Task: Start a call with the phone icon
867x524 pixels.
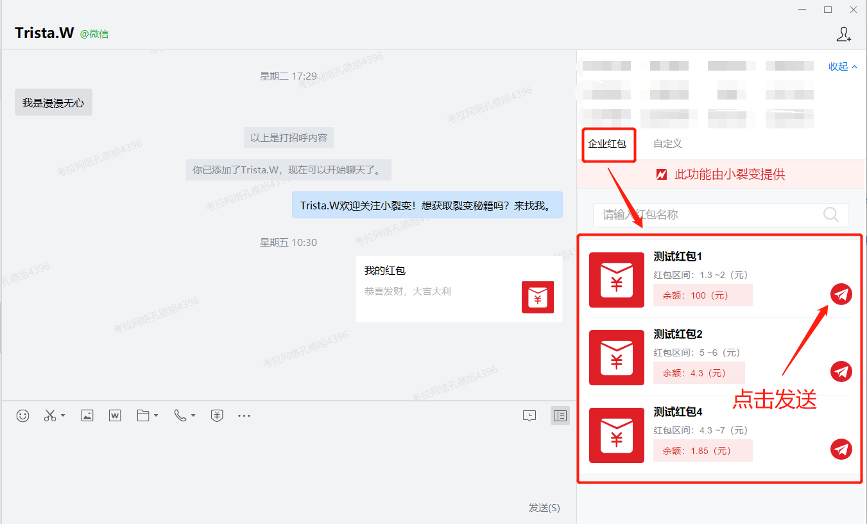Action: [x=180, y=415]
